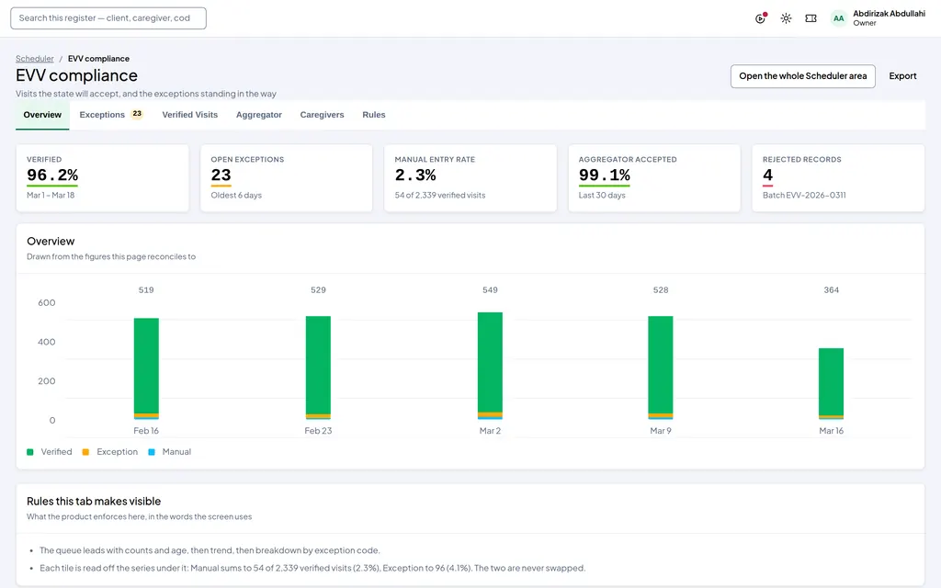The width and height of the screenshot is (941, 588).
Task: Click the 'Batch EVV-2026-0311' text
Action: (x=804, y=195)
